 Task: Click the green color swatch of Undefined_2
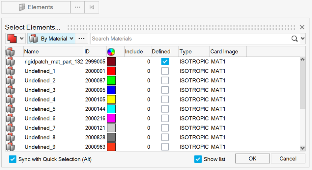[111, 81]
